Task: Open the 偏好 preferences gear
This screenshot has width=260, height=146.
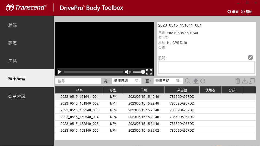Action: (233, 12)
